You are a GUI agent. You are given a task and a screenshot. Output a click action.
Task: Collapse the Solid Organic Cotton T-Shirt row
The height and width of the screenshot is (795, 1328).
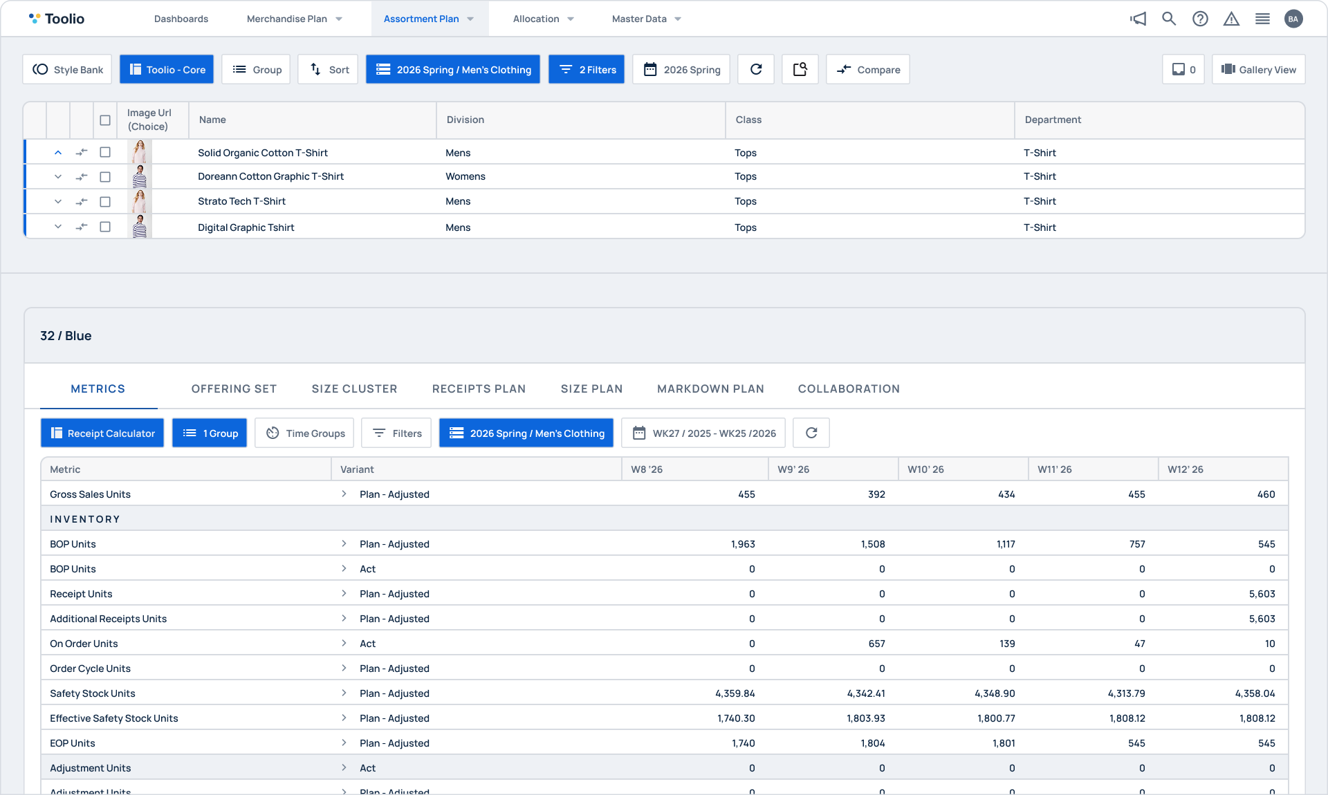pyautogui.click(x=58, y=152)
